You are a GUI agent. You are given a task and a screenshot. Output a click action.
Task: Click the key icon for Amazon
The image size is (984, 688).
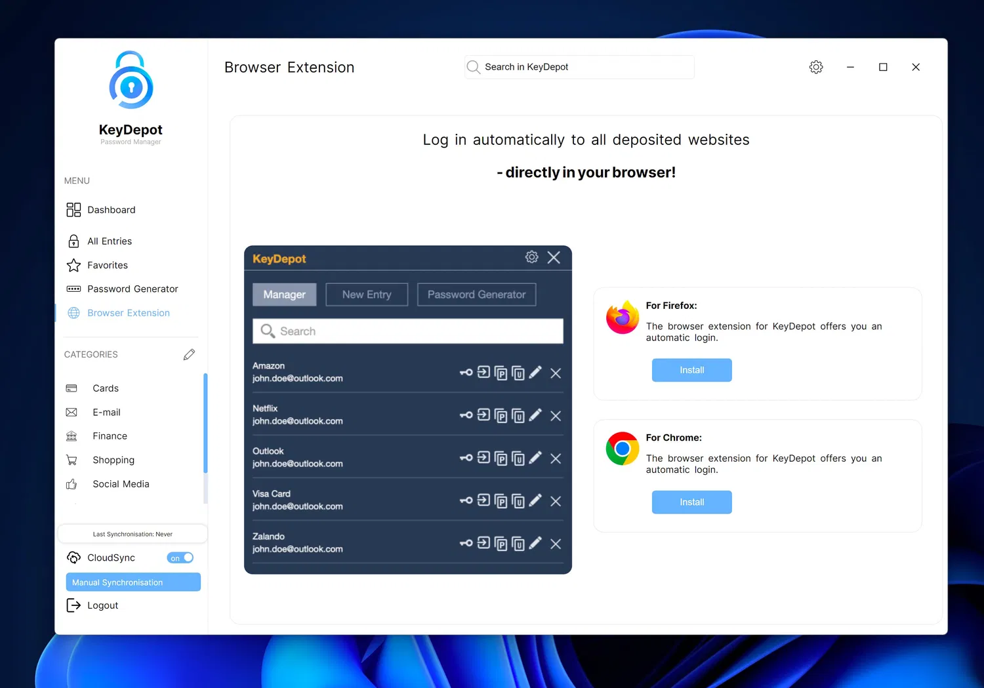coord(466,373)
